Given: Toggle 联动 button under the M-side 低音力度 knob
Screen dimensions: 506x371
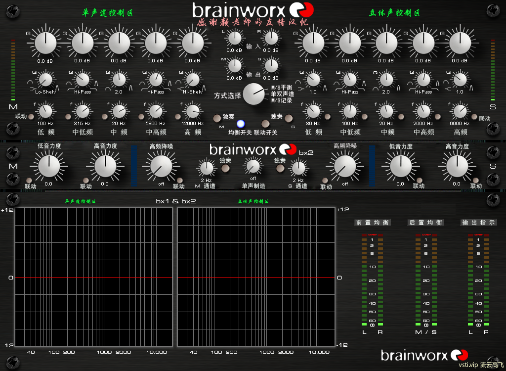Looking at the screenshot, I should [29, 181].
